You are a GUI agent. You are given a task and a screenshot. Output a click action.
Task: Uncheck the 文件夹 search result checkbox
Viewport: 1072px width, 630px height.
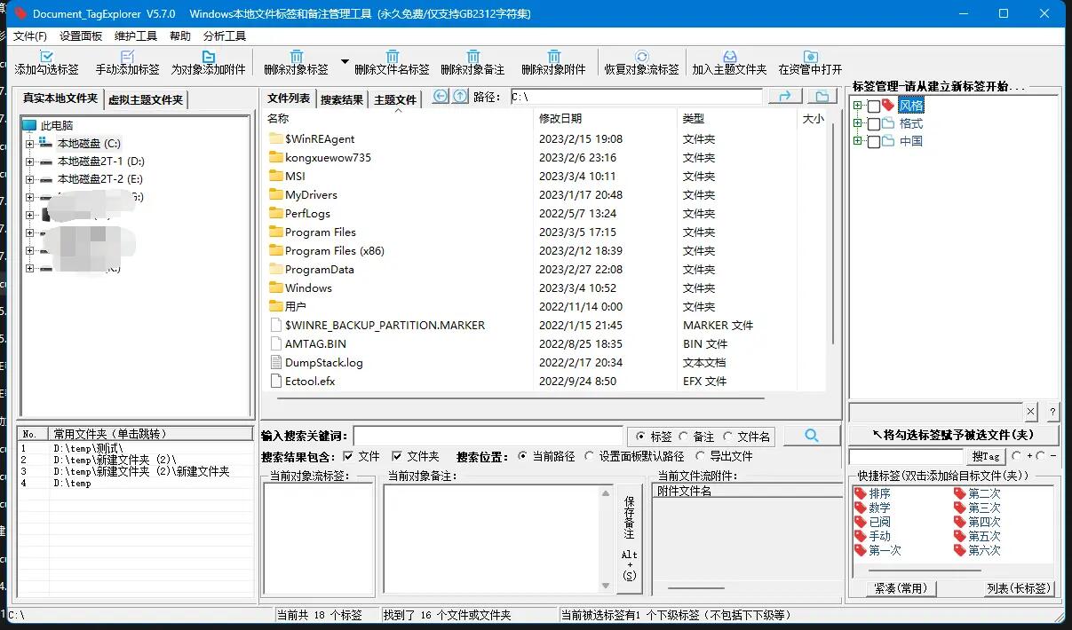coord(397,456)
